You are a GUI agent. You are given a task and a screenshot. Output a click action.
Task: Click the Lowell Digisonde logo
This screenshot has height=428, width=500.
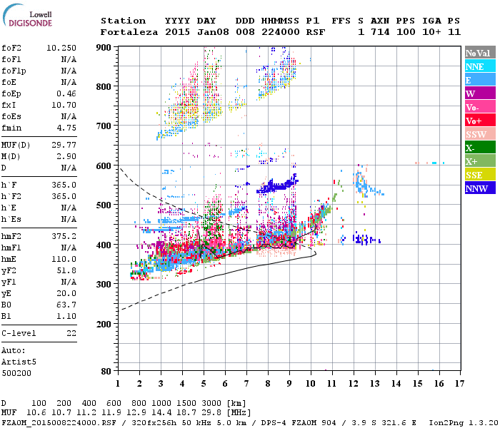27,16
